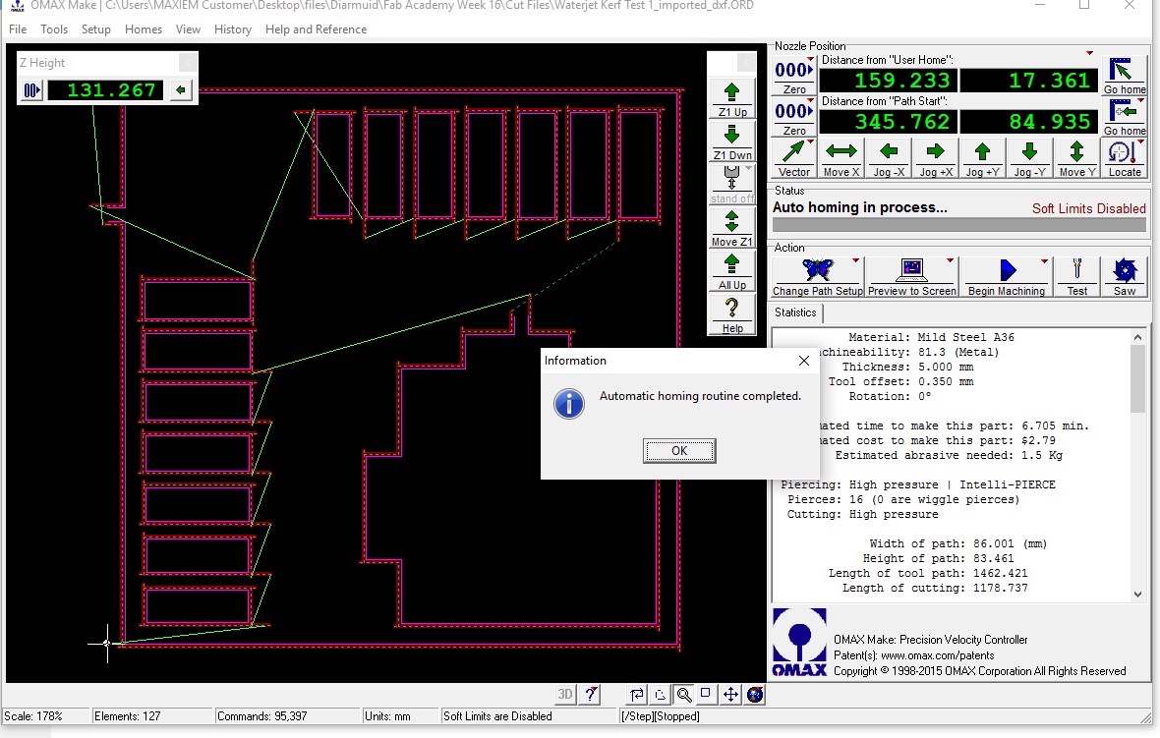The height and width of the screenshot is (738, 1160).
Task: Jog the nozzle in -Y direction
Action: click(x=1030, y=158)
